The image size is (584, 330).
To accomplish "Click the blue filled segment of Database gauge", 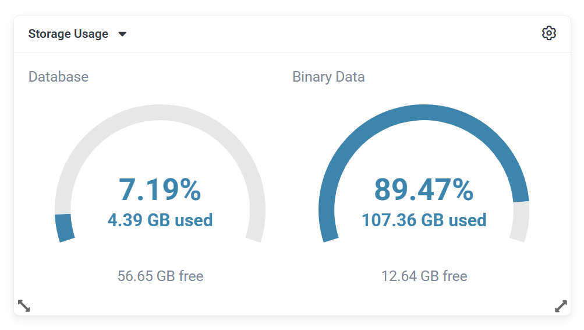I will pos(64,227).
